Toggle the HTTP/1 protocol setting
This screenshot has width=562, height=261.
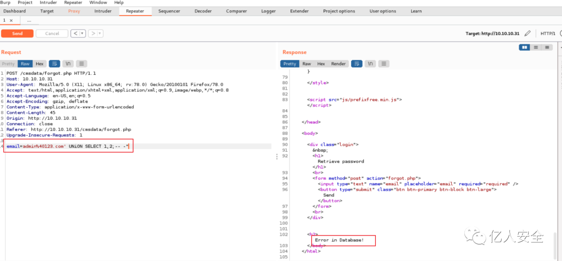(x=547, y=33)
